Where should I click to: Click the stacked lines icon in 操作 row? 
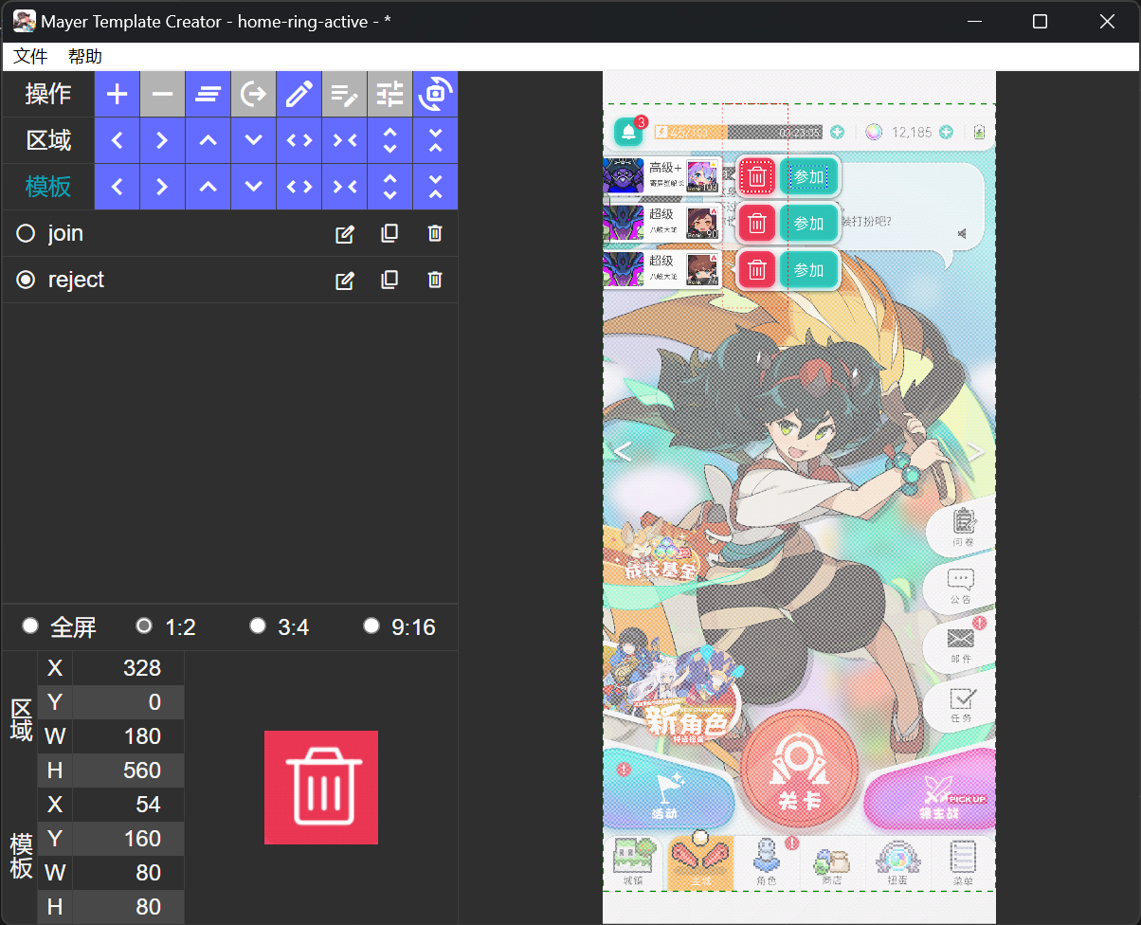(x=208, y=94)
